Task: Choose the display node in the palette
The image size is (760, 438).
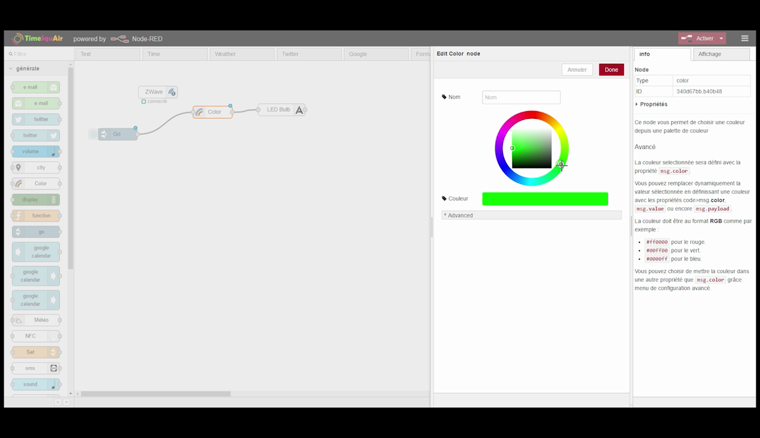Action: (36, 199)
